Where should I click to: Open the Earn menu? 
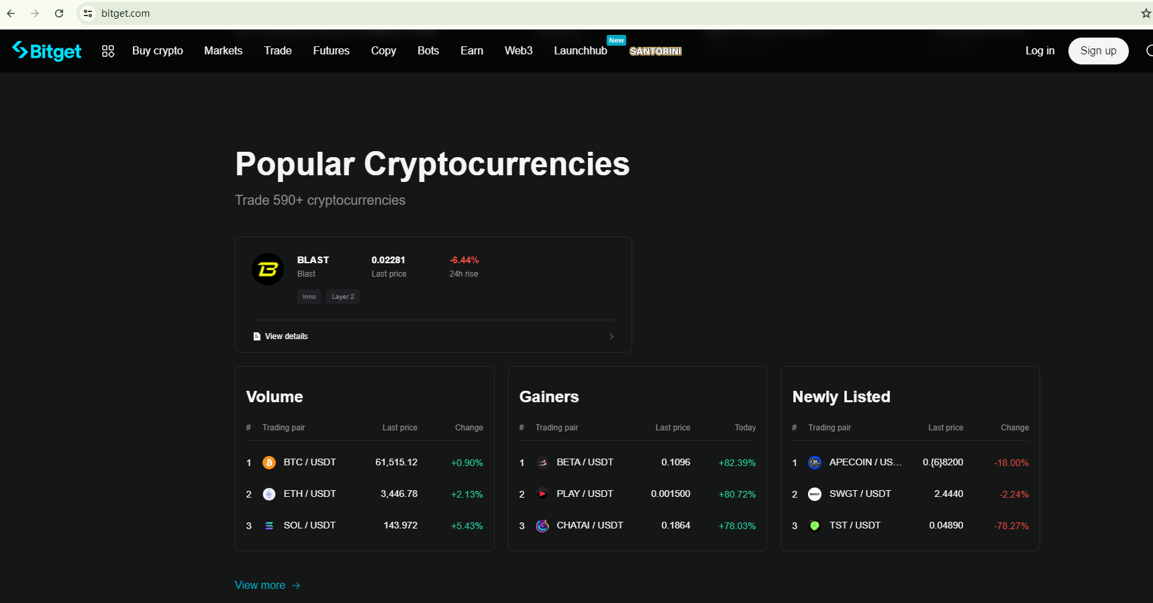[x=472, y=51]
